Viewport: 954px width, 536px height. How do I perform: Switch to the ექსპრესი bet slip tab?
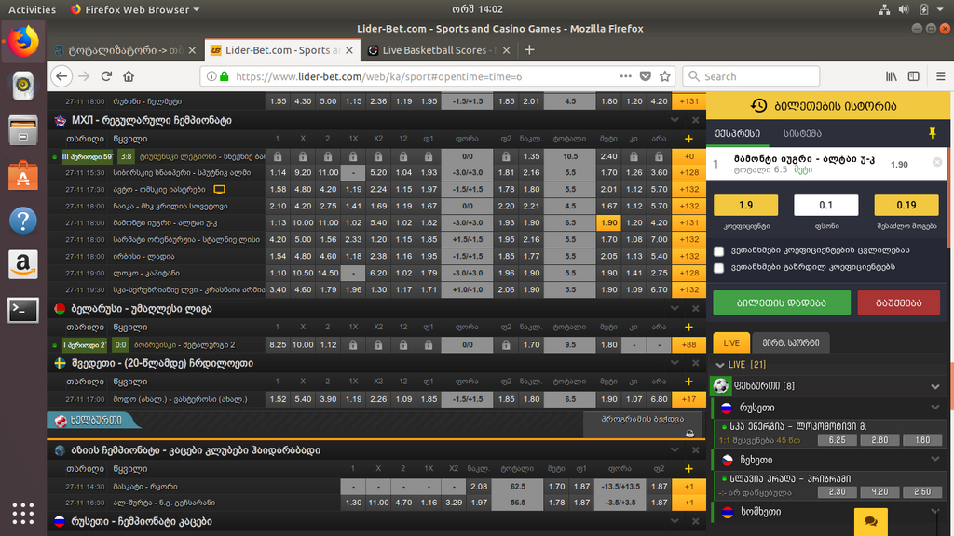tap(738, 134)
